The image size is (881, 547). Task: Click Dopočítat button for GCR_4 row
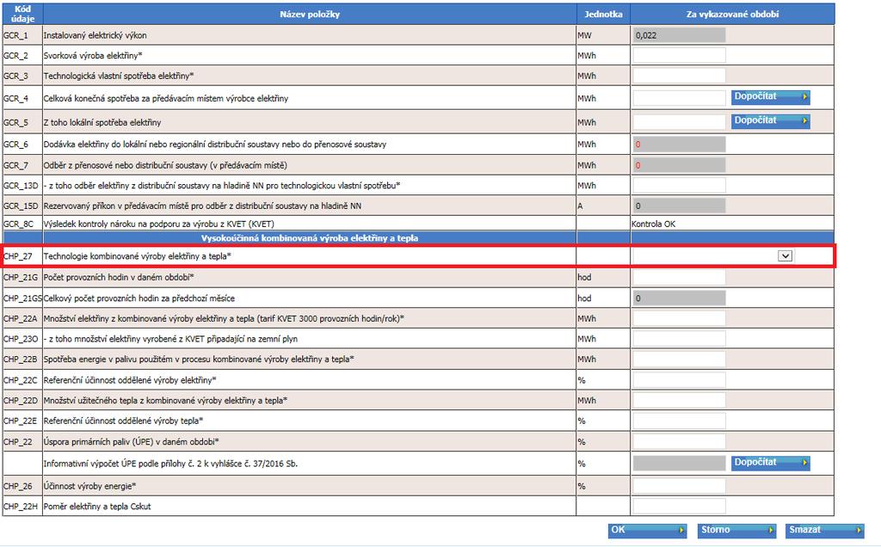pyautogui.click(x=770, y=97)
